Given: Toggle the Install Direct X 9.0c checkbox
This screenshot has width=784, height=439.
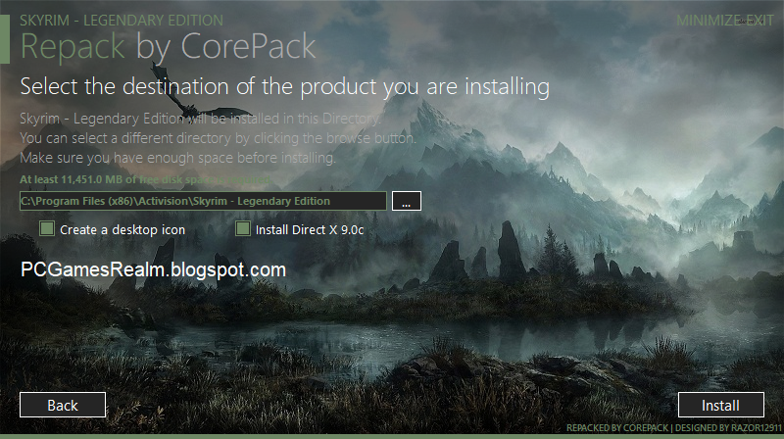Looking at the screenshot, I should (242, 229).
